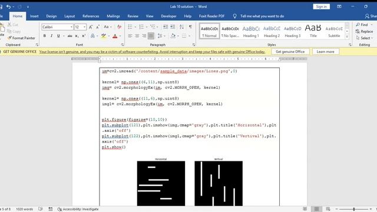Click the Learn more button
The image size is (377, 212).
click(325, 52)
